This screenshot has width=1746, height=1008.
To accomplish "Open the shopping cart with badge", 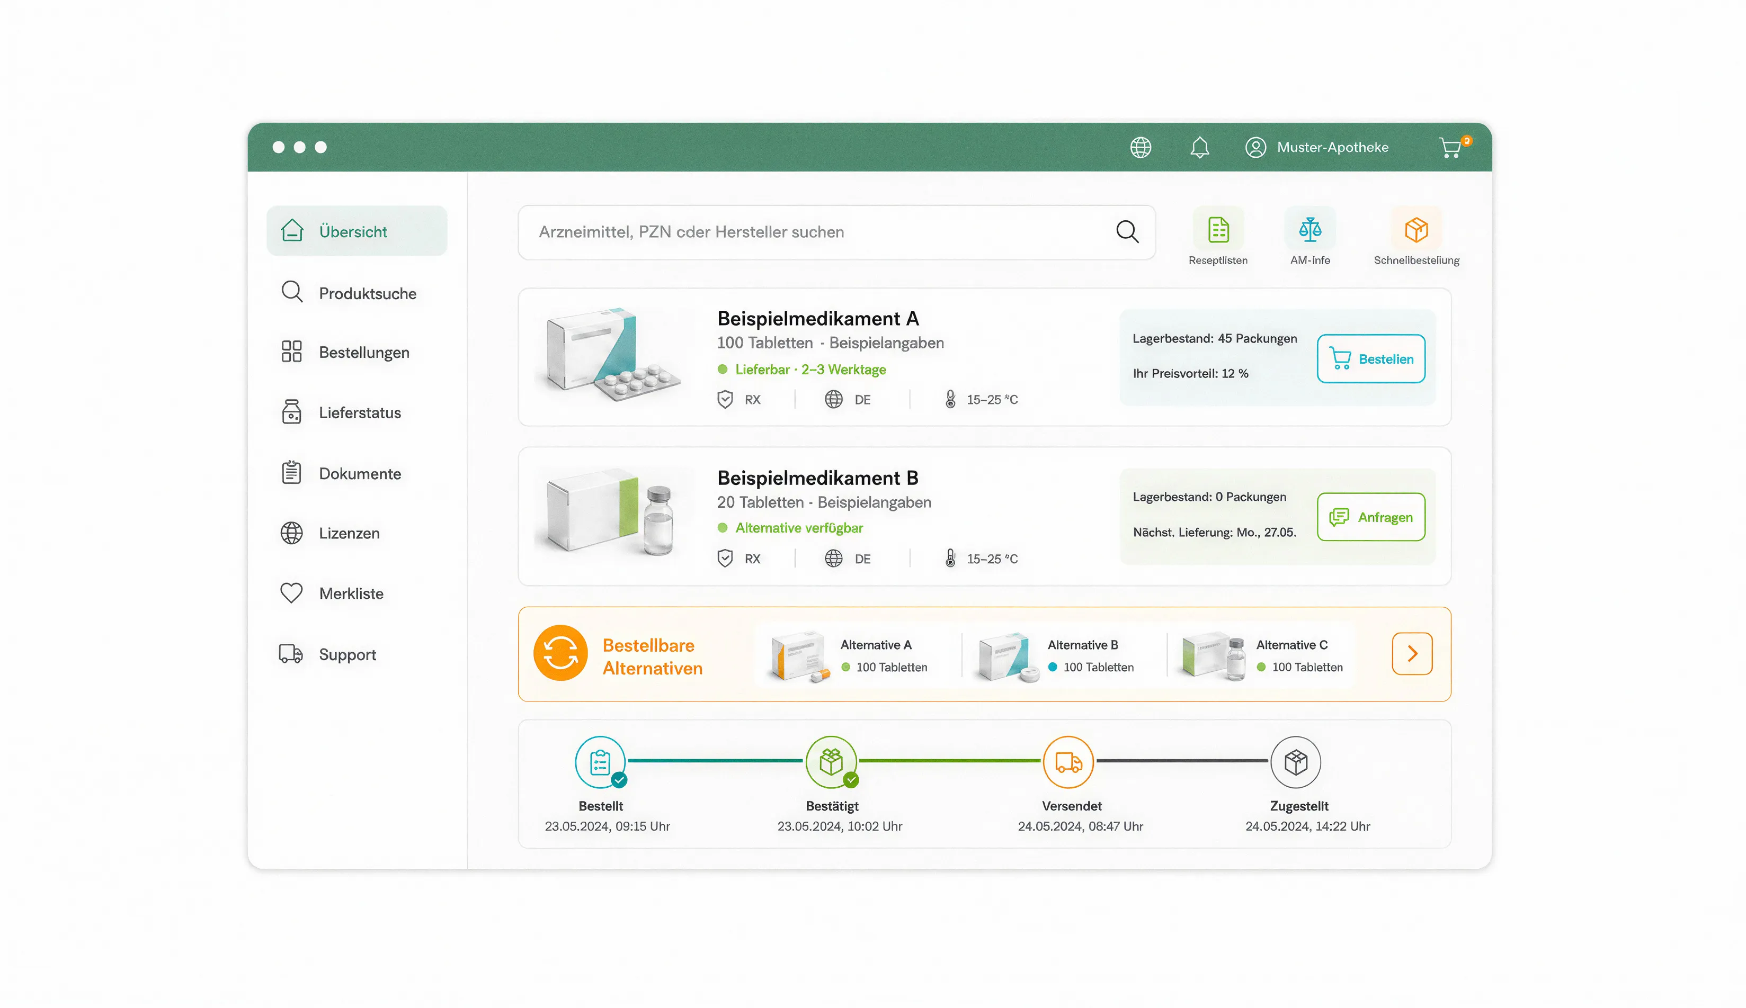I will (1455, 147).
